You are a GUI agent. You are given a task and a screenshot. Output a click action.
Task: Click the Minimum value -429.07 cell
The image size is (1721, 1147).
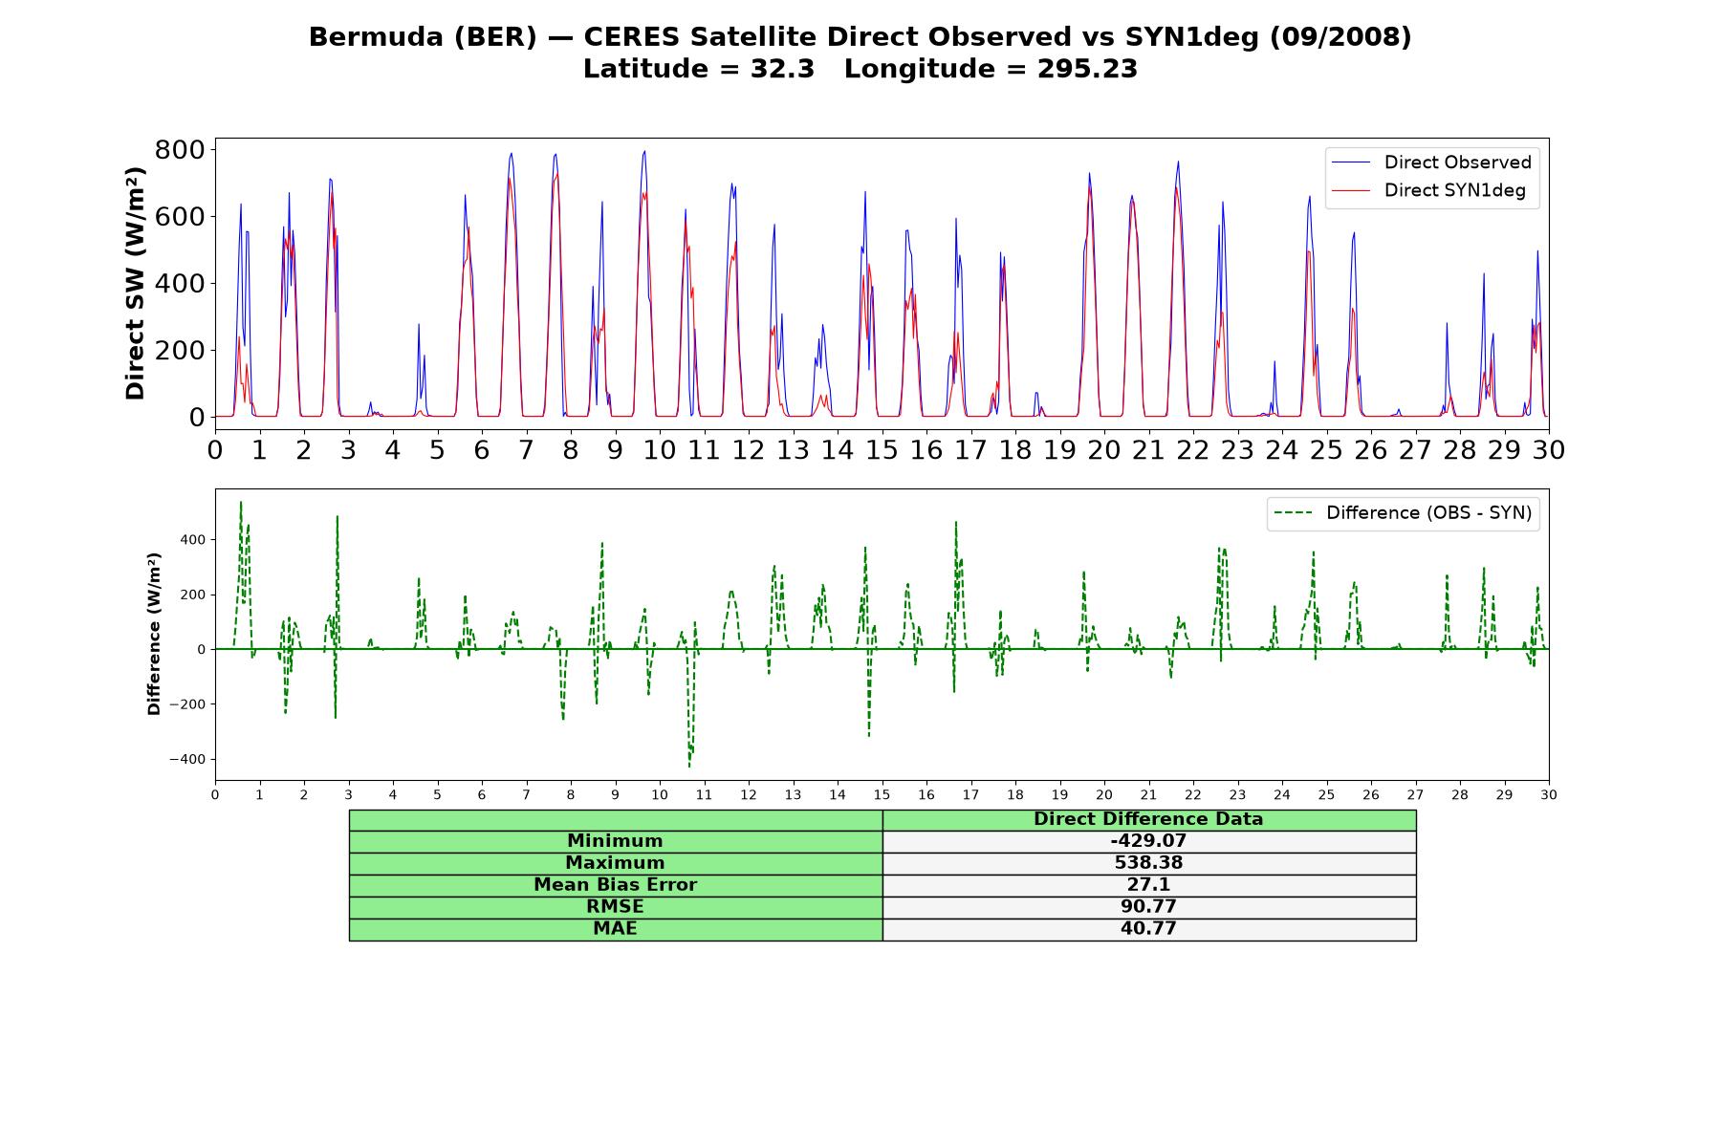1148,841
